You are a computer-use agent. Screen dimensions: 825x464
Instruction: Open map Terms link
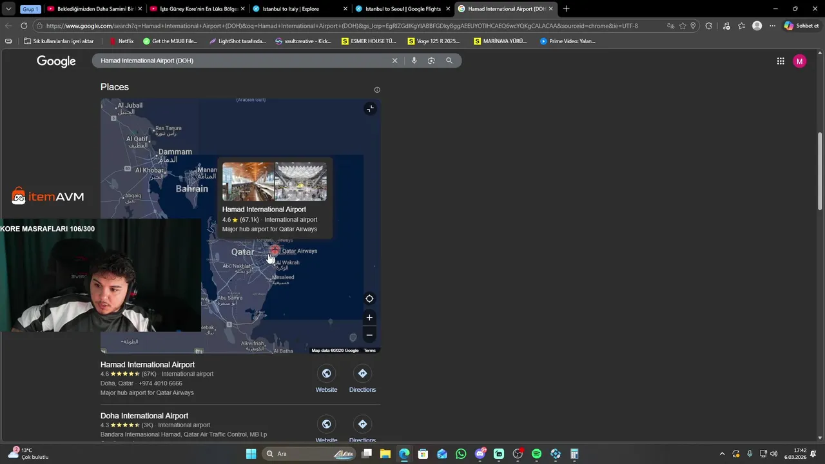pos(369,351)
